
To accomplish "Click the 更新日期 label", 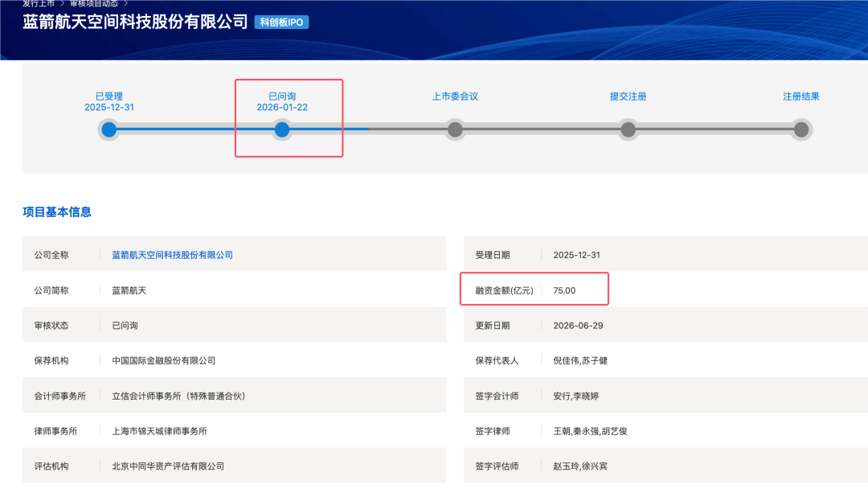I will (493, 325).
